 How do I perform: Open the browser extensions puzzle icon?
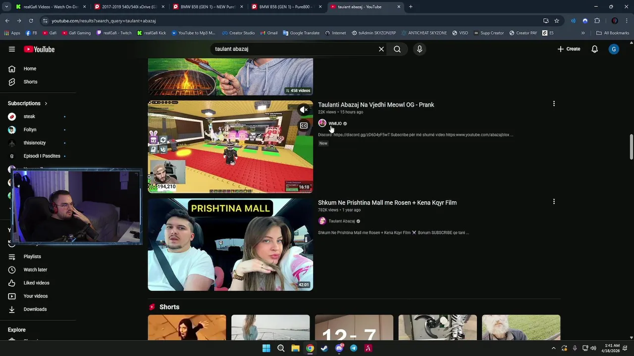(x=597, y=21)
